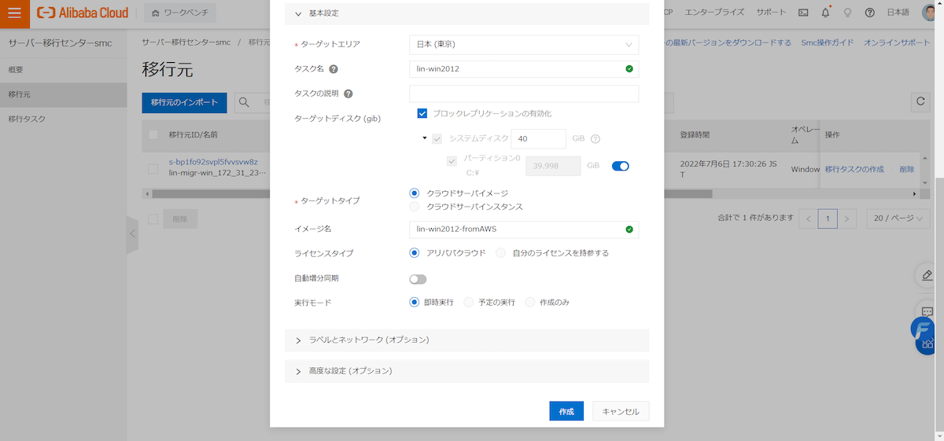Click the help icon next to タスク名
Viewport: 944px width, 441px height.
coord(334,69)
